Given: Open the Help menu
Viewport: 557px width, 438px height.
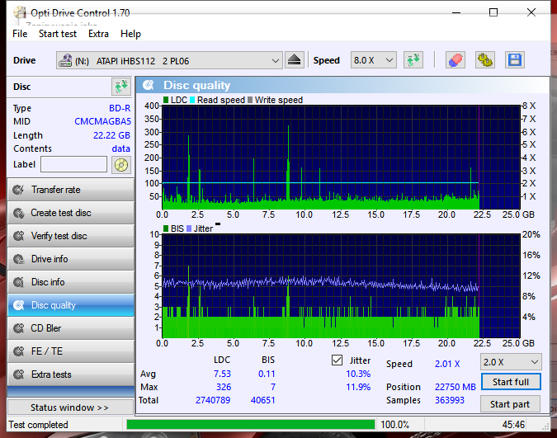Looking at the screenshot, I should [x=130, y=34].
